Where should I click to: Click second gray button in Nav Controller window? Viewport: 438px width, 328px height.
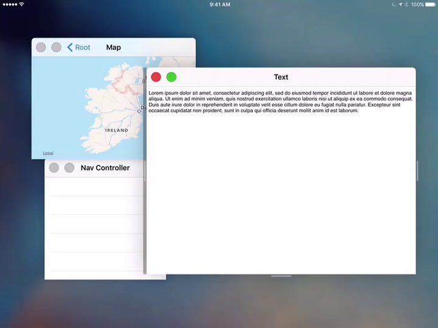point(69,168)
